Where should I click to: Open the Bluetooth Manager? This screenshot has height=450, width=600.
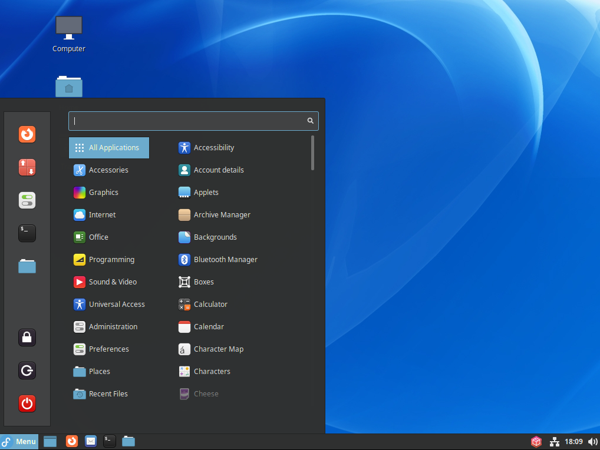pyautogui.click(x=226, y=259)
